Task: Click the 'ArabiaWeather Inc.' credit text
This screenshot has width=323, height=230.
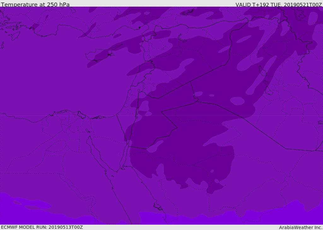Action: point(301,227)
